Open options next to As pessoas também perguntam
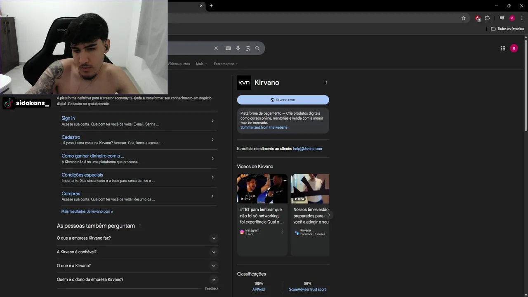 coord(140,226)
